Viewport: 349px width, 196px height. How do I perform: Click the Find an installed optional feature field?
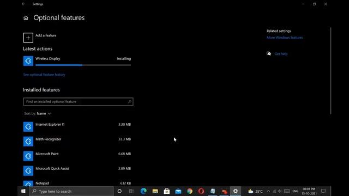point(78,102)
